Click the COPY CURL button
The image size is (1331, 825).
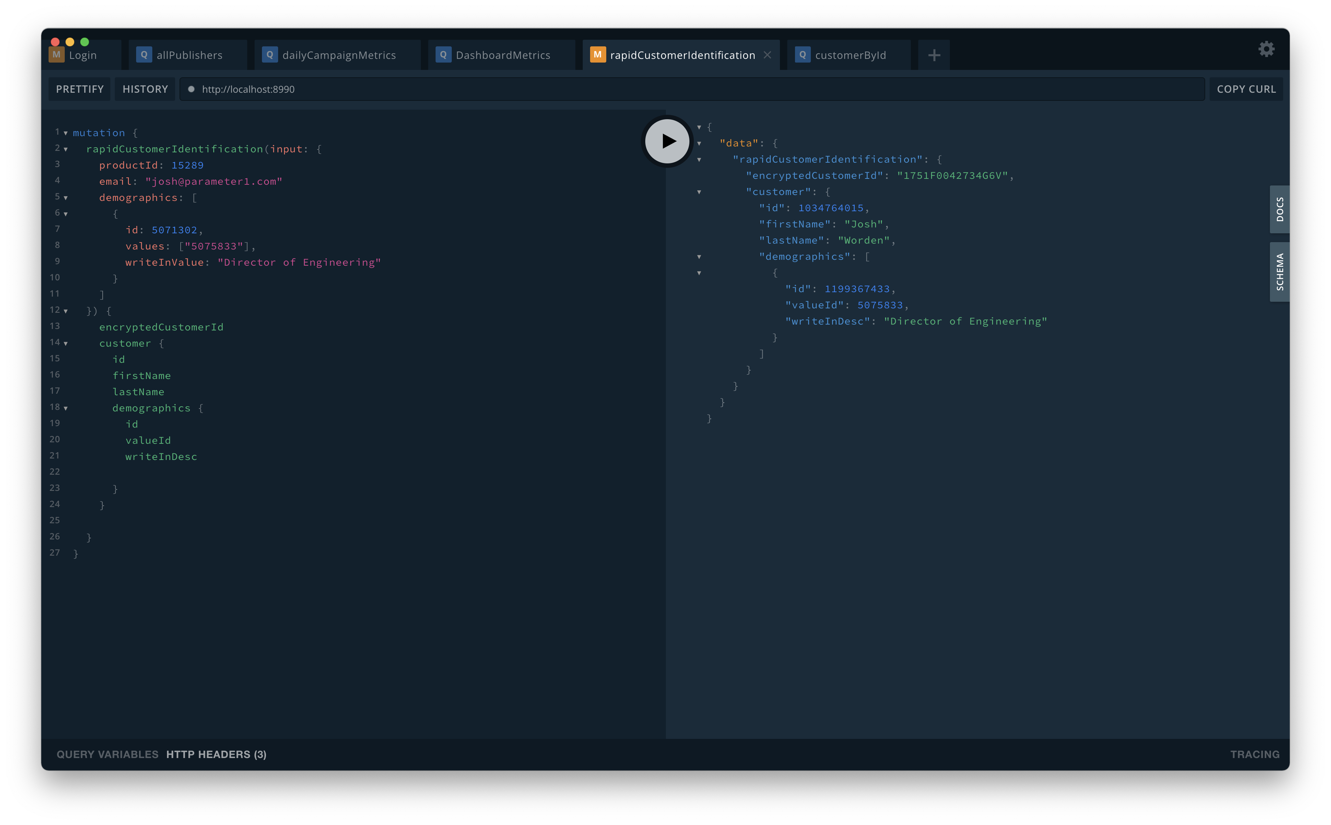pyautogui.click(x=1246, y=89)
